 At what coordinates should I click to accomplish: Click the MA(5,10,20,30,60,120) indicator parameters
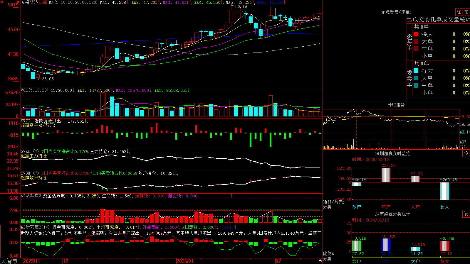pos(73,2)
